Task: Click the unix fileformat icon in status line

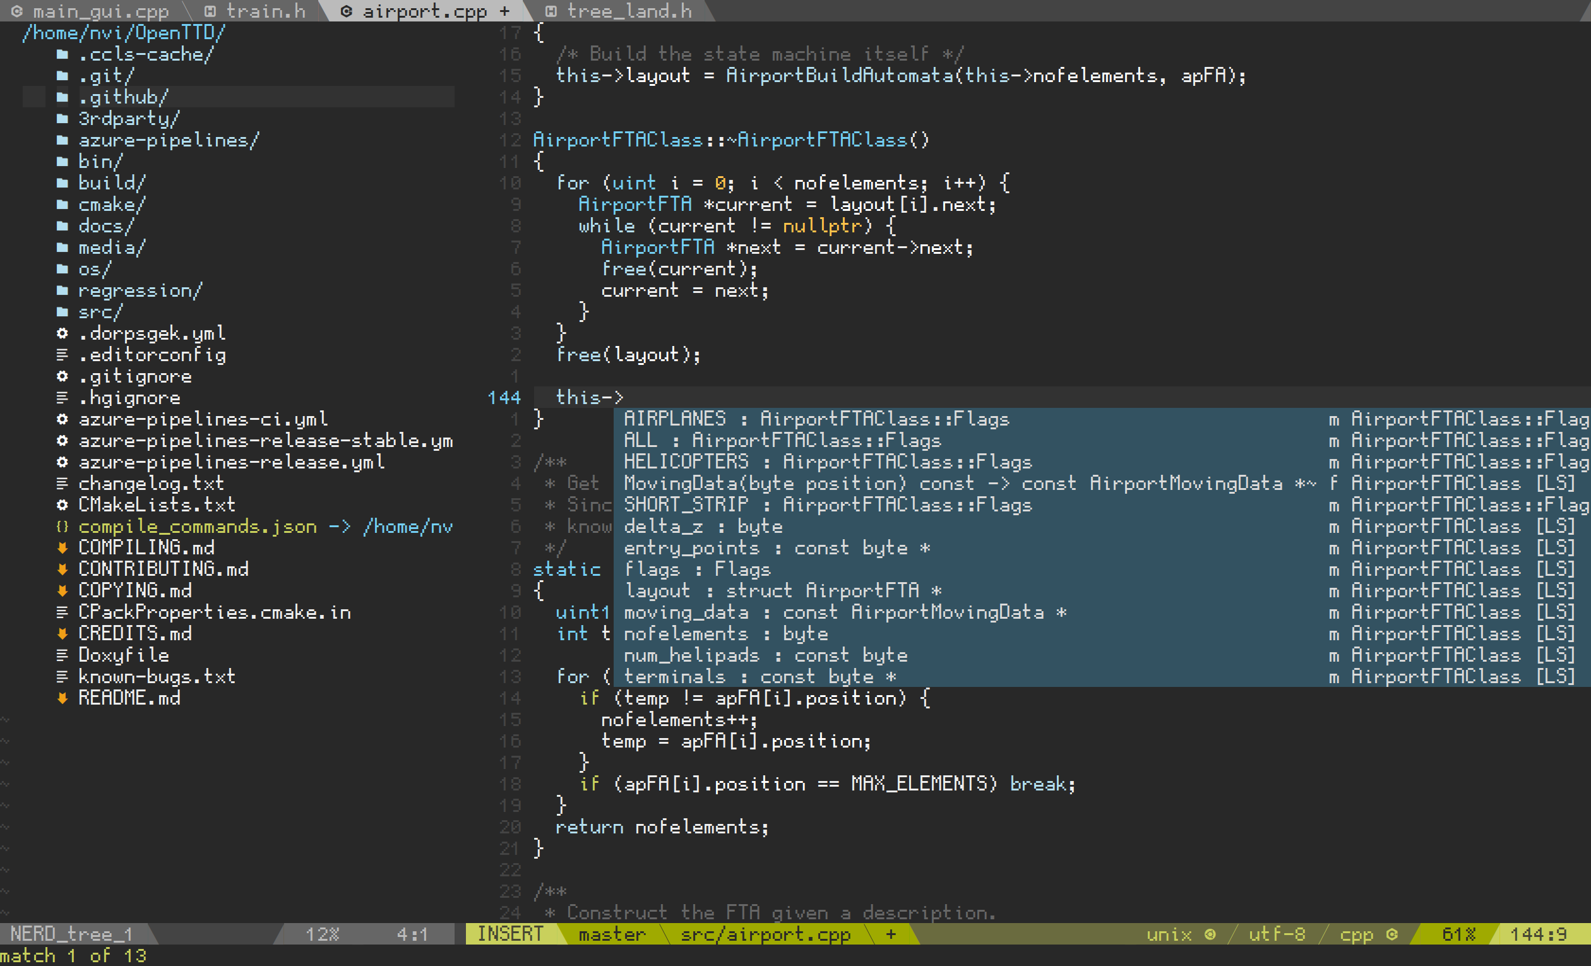Action: pos(1210,934)
